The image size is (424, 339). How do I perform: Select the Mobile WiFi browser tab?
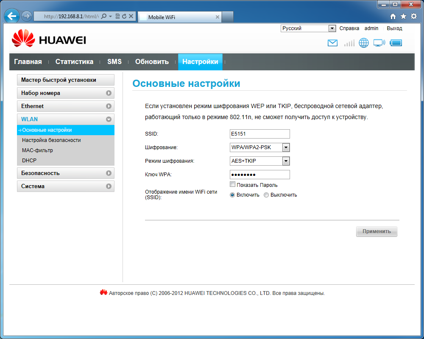tap(179, 17)
